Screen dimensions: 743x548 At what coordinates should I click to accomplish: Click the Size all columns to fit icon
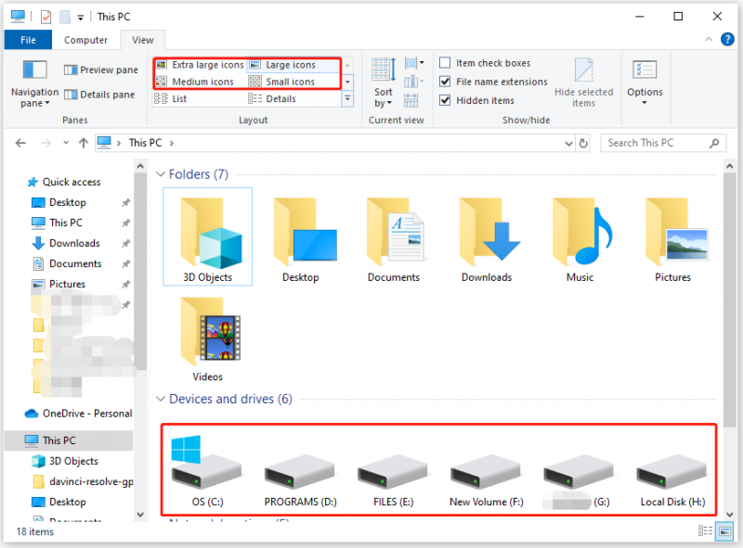click(411, 100)
